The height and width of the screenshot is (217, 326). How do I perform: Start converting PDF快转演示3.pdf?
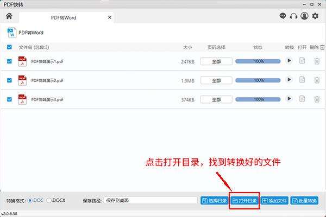tap(289, 99)
